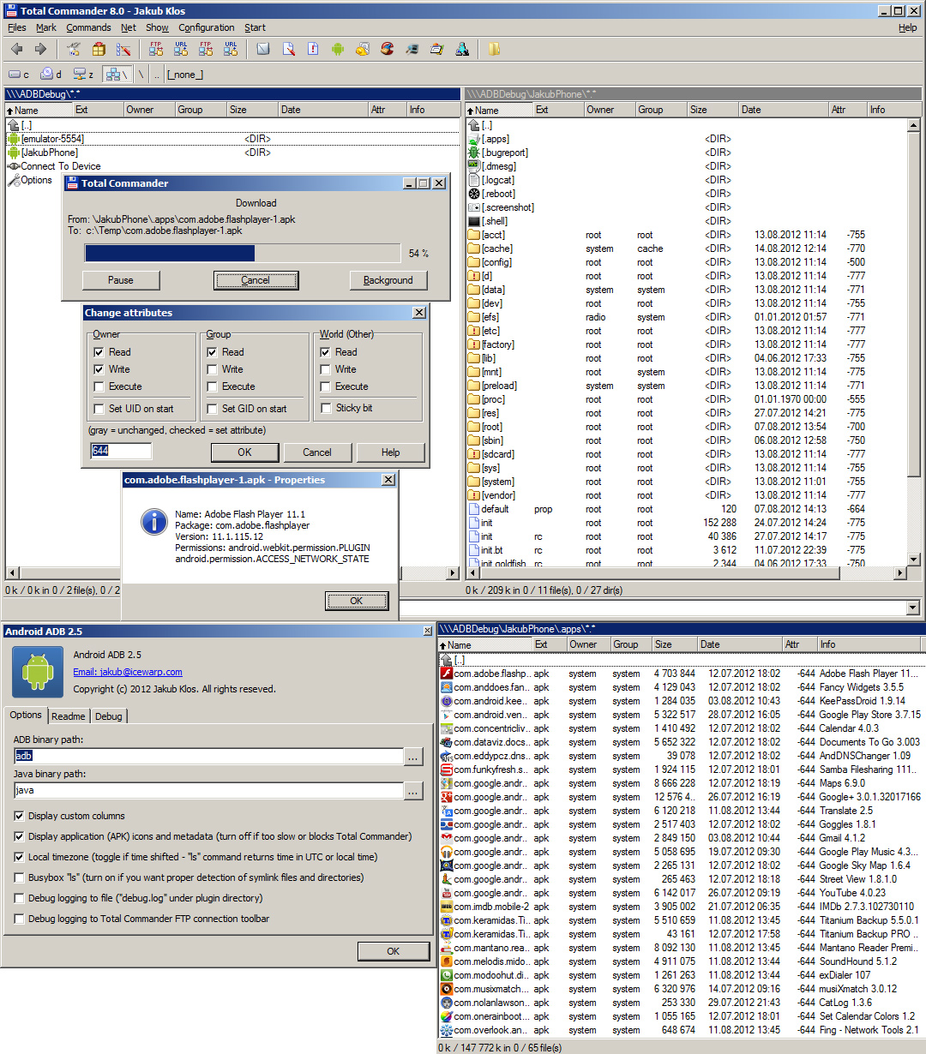
Task: Pause the download
Action: (x=121, y=280)
